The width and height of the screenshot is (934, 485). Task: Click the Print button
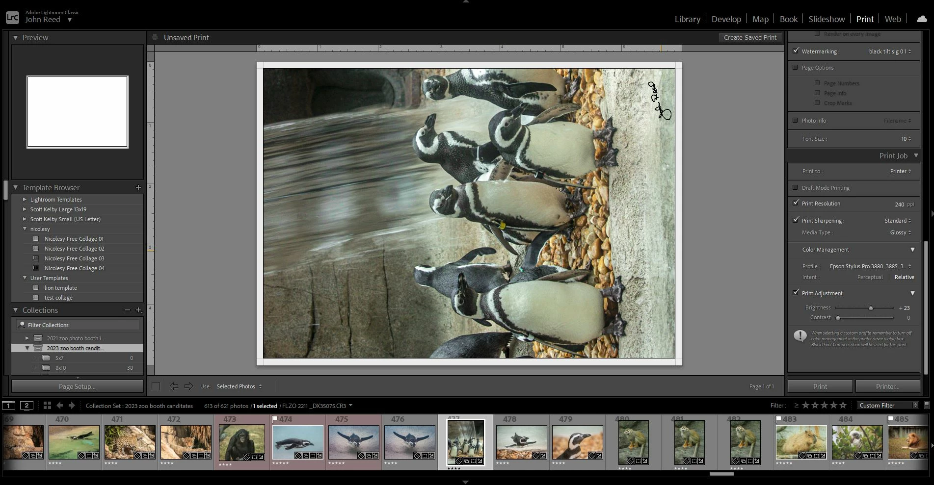coord(820,386)
